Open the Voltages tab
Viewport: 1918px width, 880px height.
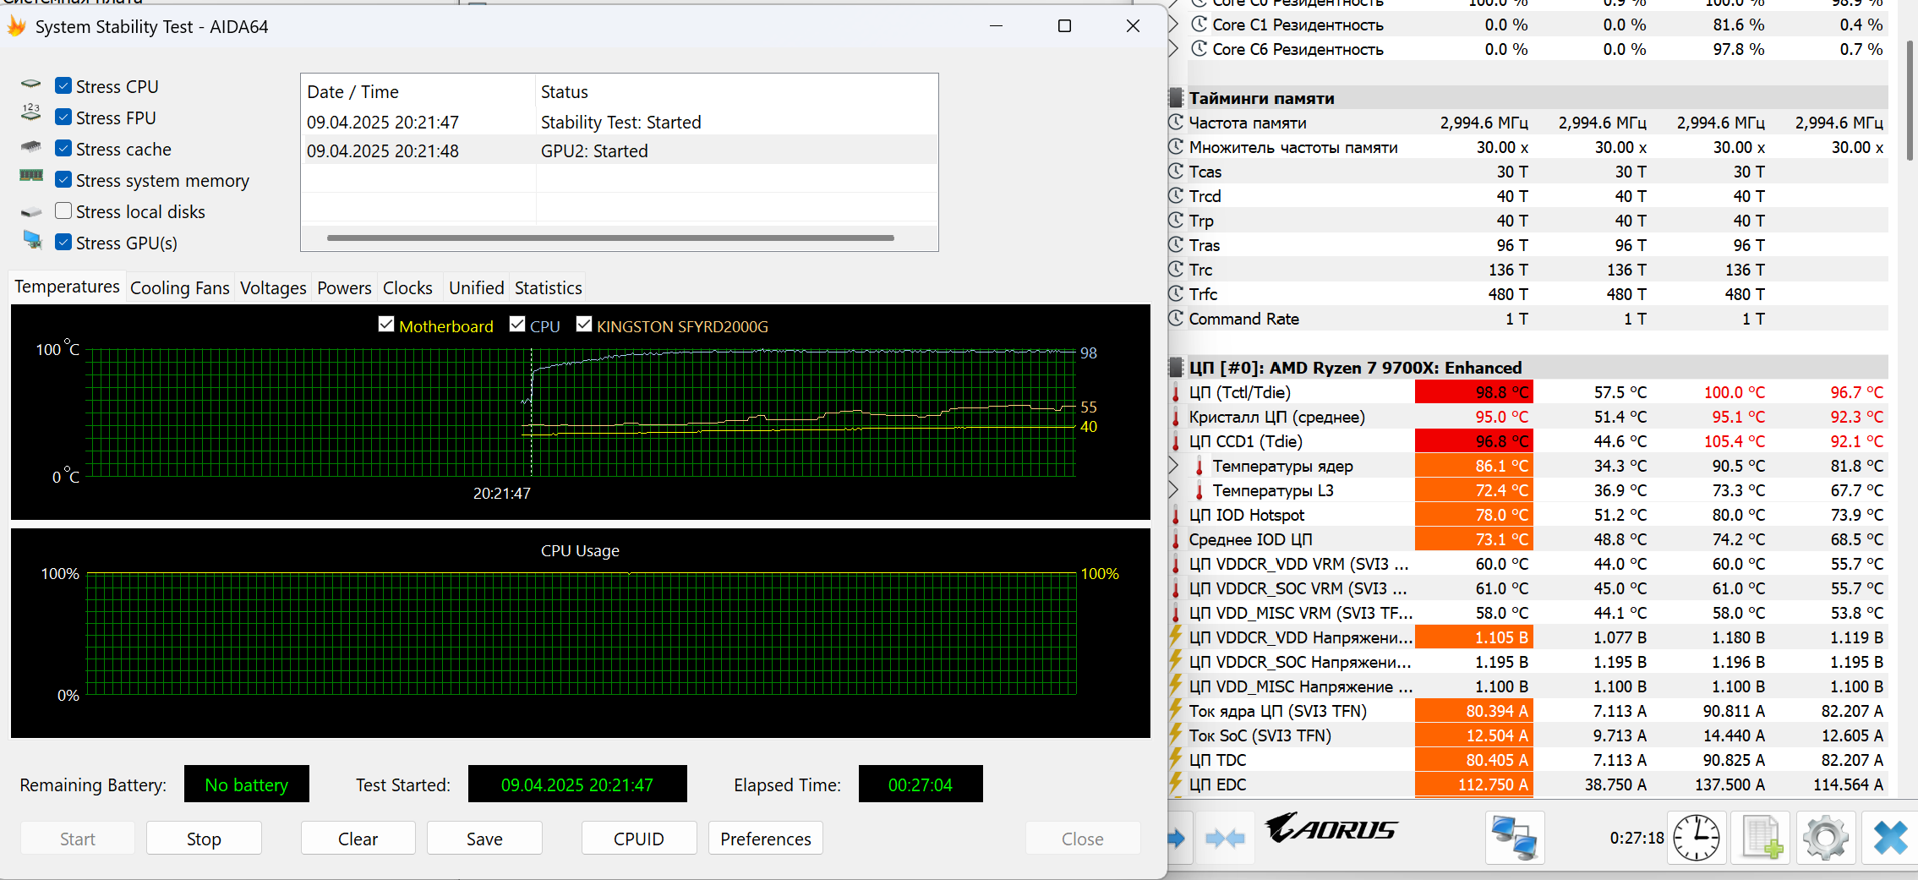pos(273,288)
